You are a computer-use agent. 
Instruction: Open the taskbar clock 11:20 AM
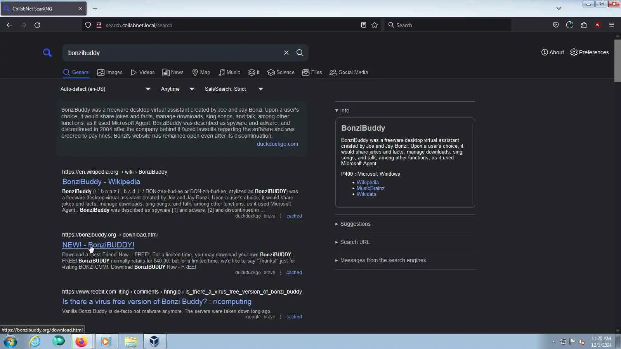(x=601, y=342)
